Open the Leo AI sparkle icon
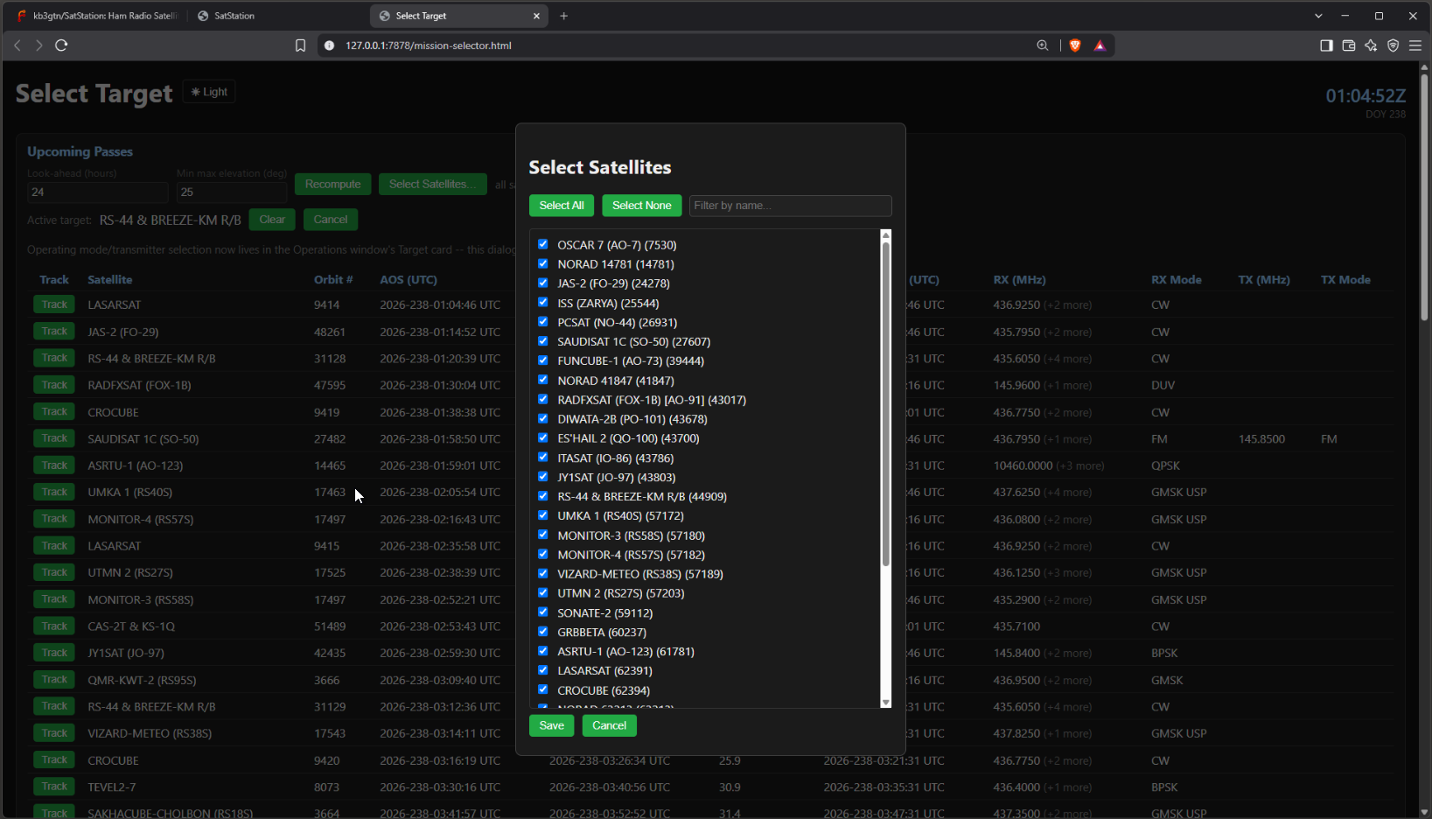The image size is (1432, 819). tap(1371, 45)
